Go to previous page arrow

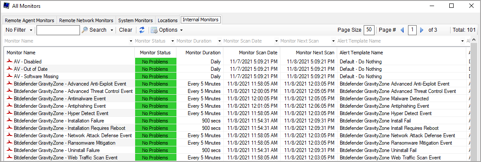coord(402,30)
